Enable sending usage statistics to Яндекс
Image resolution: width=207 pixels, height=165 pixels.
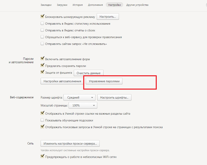[x=42, y=24]
